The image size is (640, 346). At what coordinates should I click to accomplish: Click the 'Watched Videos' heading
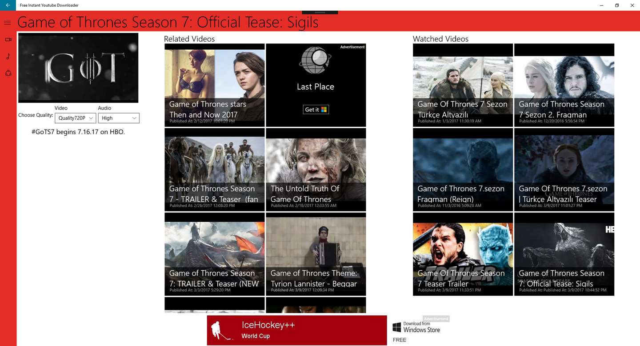pyautogui.click(x=440, y=39)
